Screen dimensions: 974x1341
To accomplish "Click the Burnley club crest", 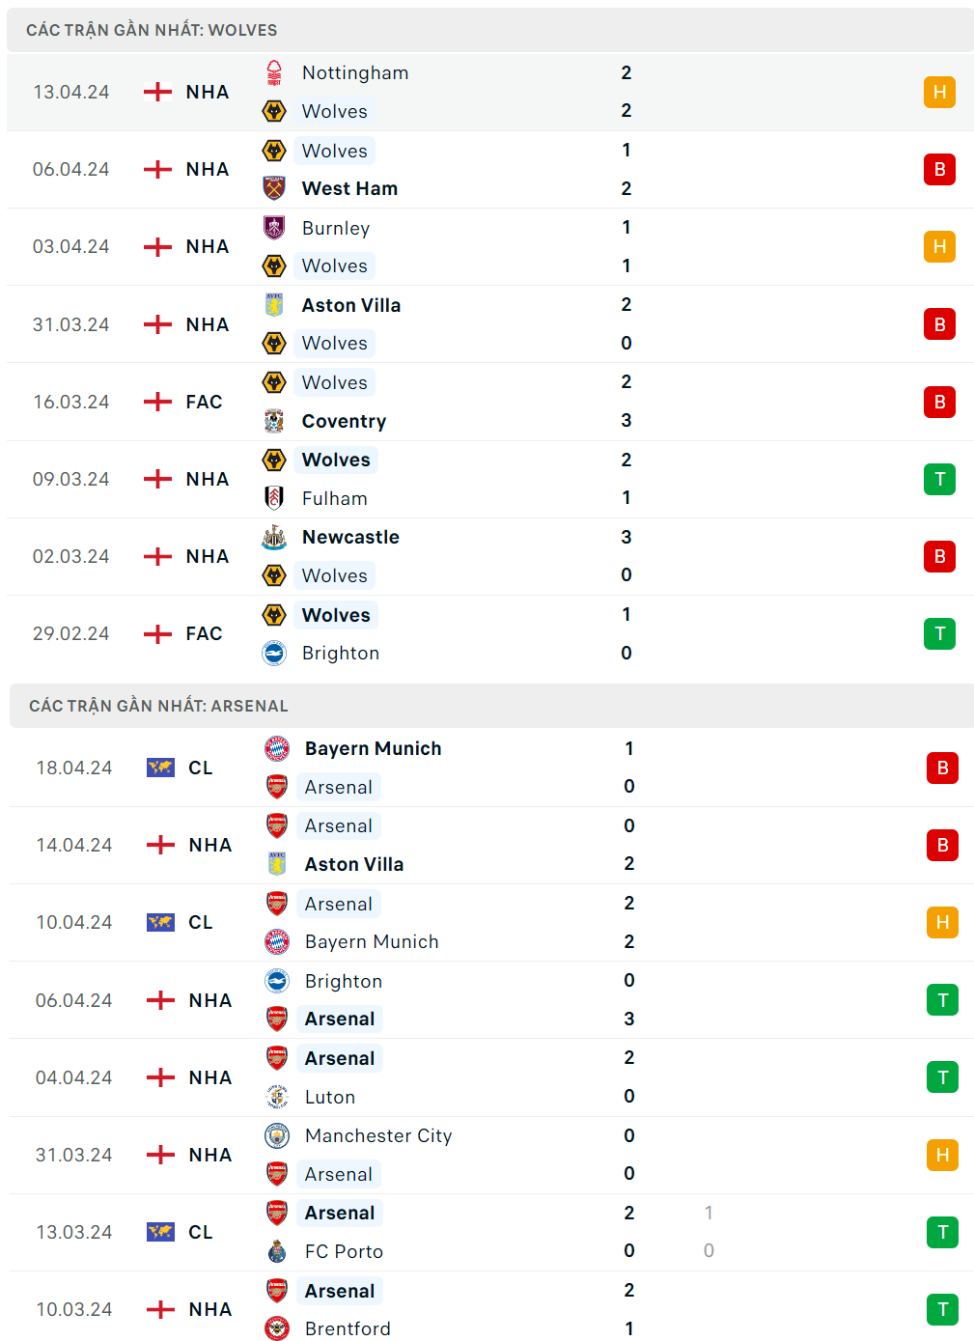I will click(x=274, y=228).
